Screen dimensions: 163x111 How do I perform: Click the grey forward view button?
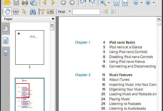72,2
